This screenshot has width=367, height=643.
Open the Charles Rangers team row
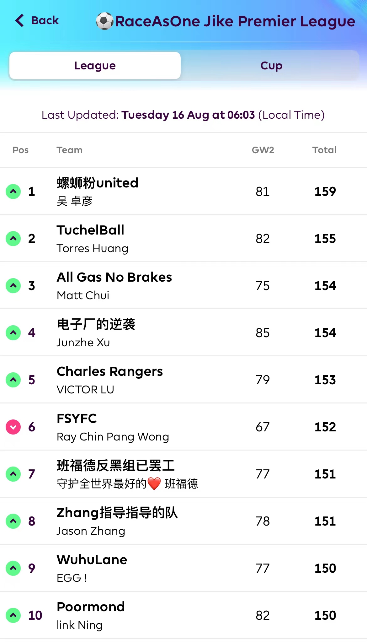[110, 371]
